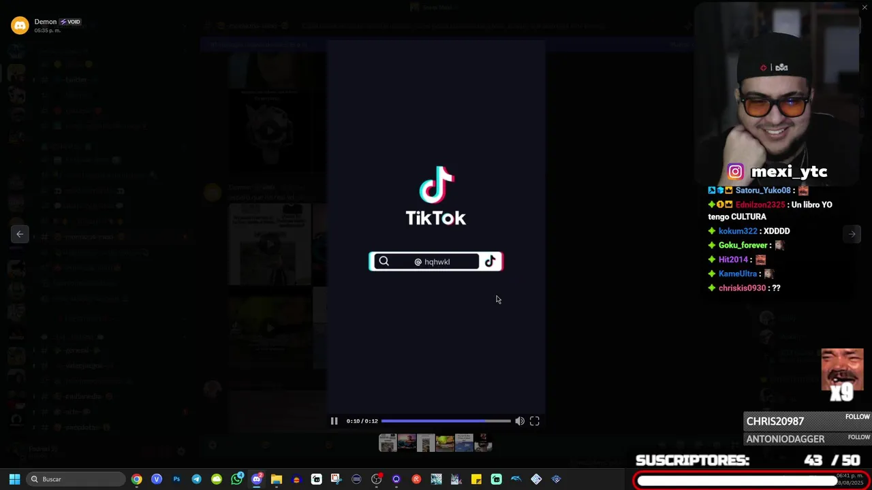The height and width of the screenshot is (490, 872).
Task: Open the third gray portrait thumbnail
Action: tap(426, 443)
